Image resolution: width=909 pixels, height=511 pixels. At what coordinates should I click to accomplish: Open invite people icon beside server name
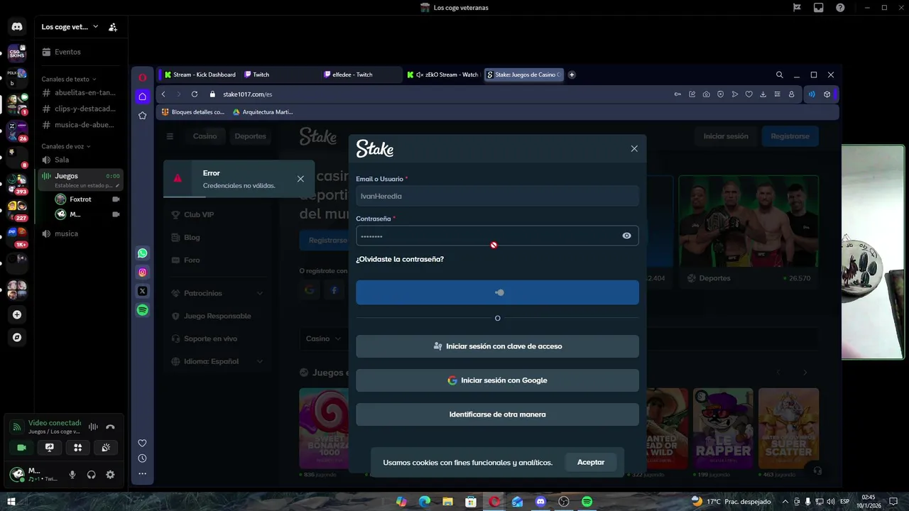tap(113, 27)
